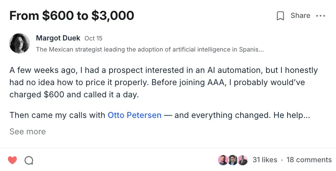Click the comment bubble icon
336x171 pixels.
point(29,160)
